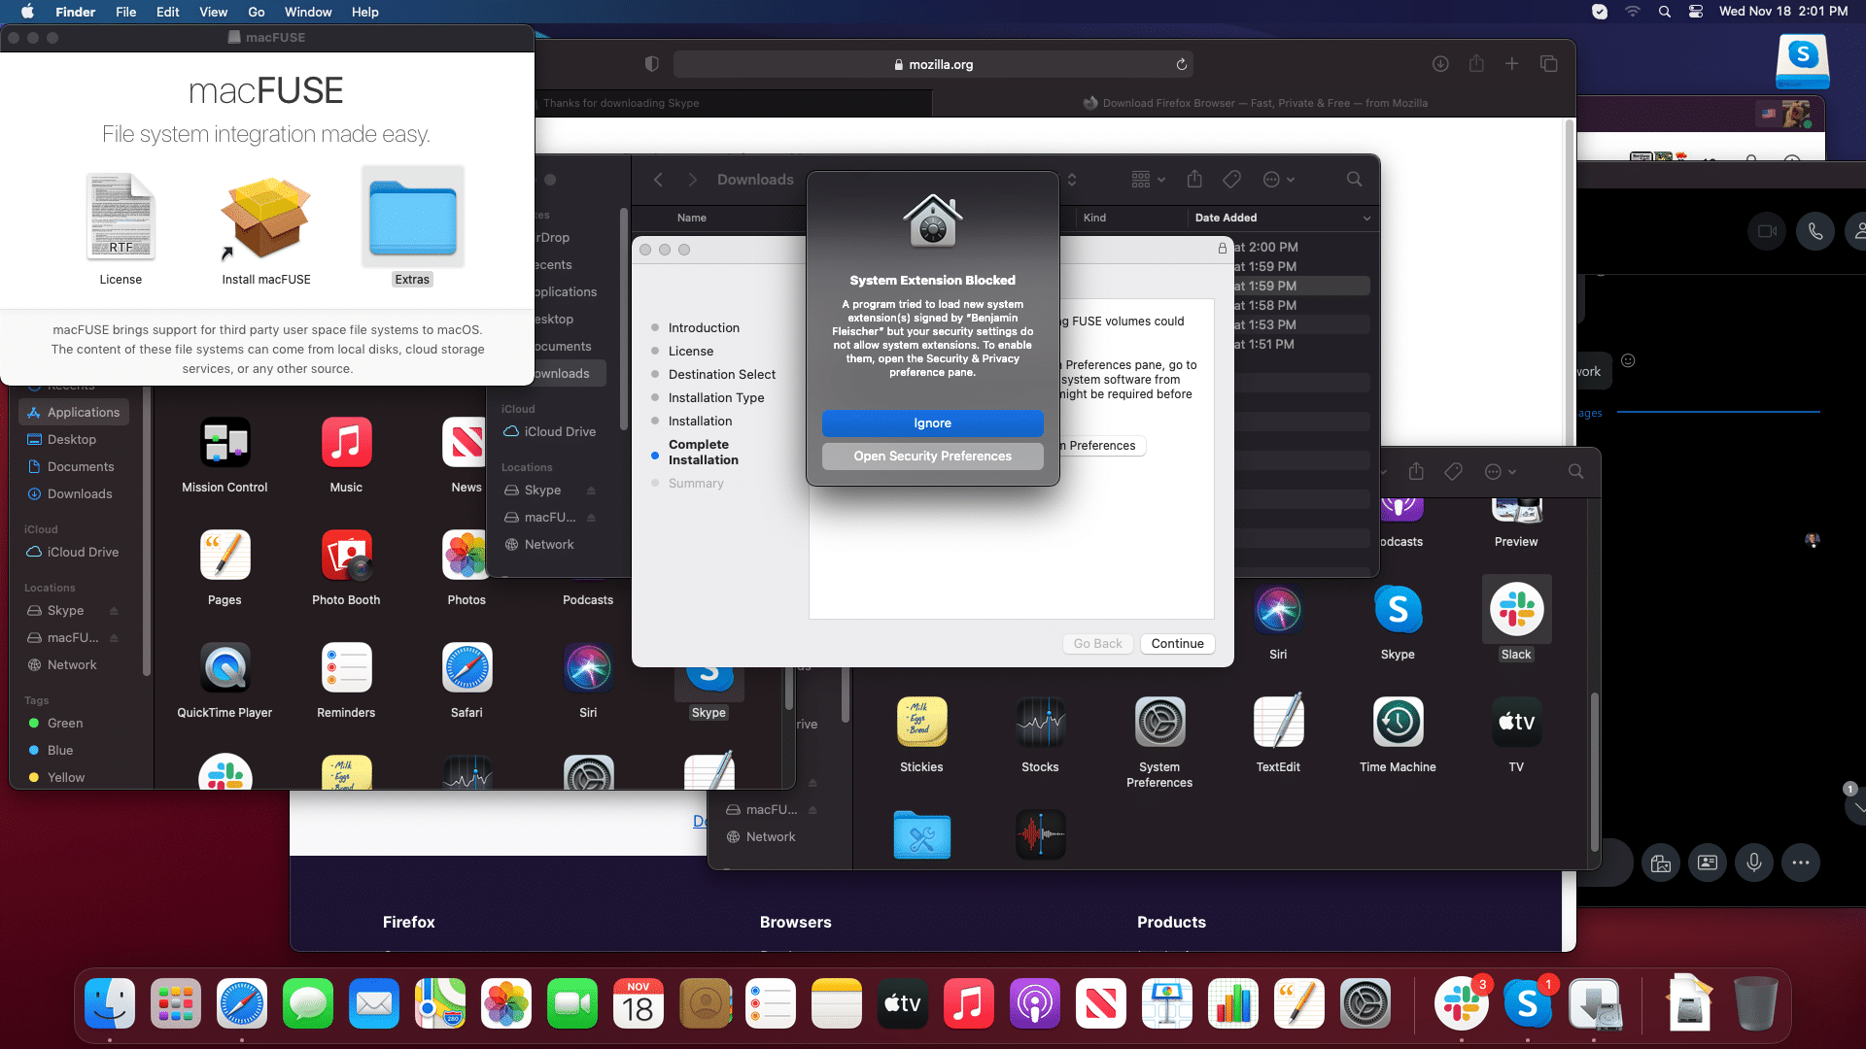Open the Finder Go menu
The image size is (1866, 1049).
pyautogui.click(x=256, y=12)
